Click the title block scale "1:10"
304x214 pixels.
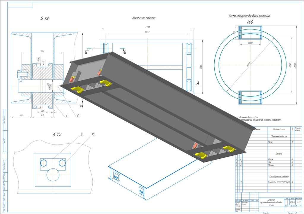299,202
